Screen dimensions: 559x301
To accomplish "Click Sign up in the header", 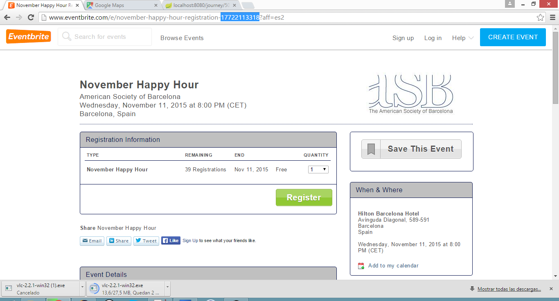I will pyautogui.click(x=403, y=38).
